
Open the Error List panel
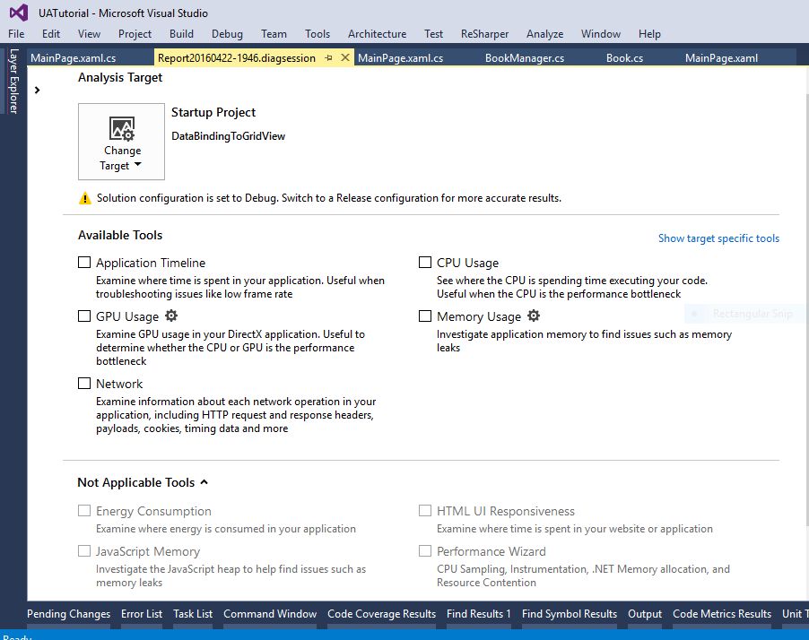tap(142, 614)
